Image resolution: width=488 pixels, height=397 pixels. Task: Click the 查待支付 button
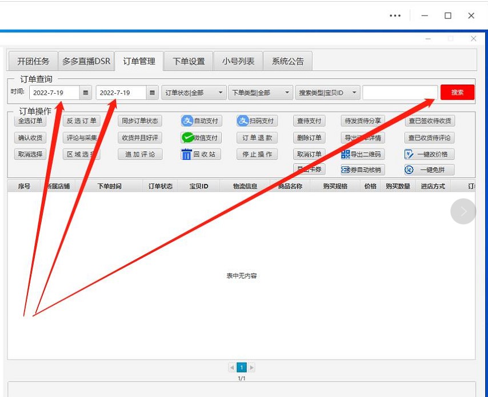(x=309, y=121)
